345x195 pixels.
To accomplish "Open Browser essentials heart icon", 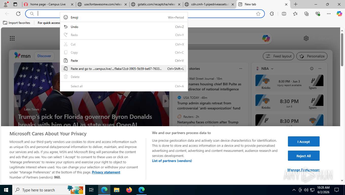I will [318, 14].
